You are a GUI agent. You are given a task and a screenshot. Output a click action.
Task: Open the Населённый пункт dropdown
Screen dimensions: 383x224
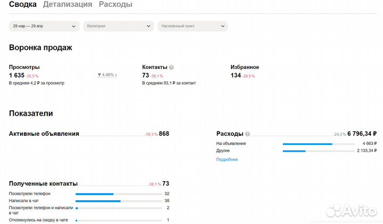coord(193,26)
